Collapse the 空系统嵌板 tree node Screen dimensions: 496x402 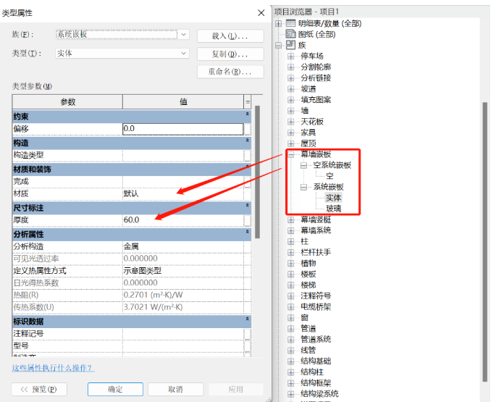pyautogui.click(x=303, y=165)
